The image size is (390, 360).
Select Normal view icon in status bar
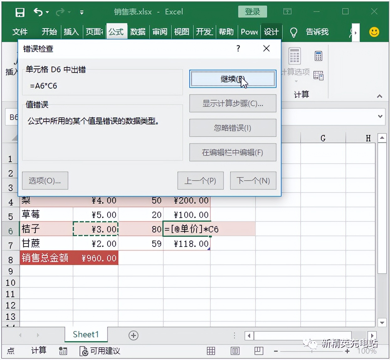(211, 351)
